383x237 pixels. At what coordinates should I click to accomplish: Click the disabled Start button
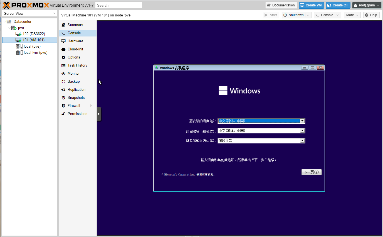tap(271, 15)
